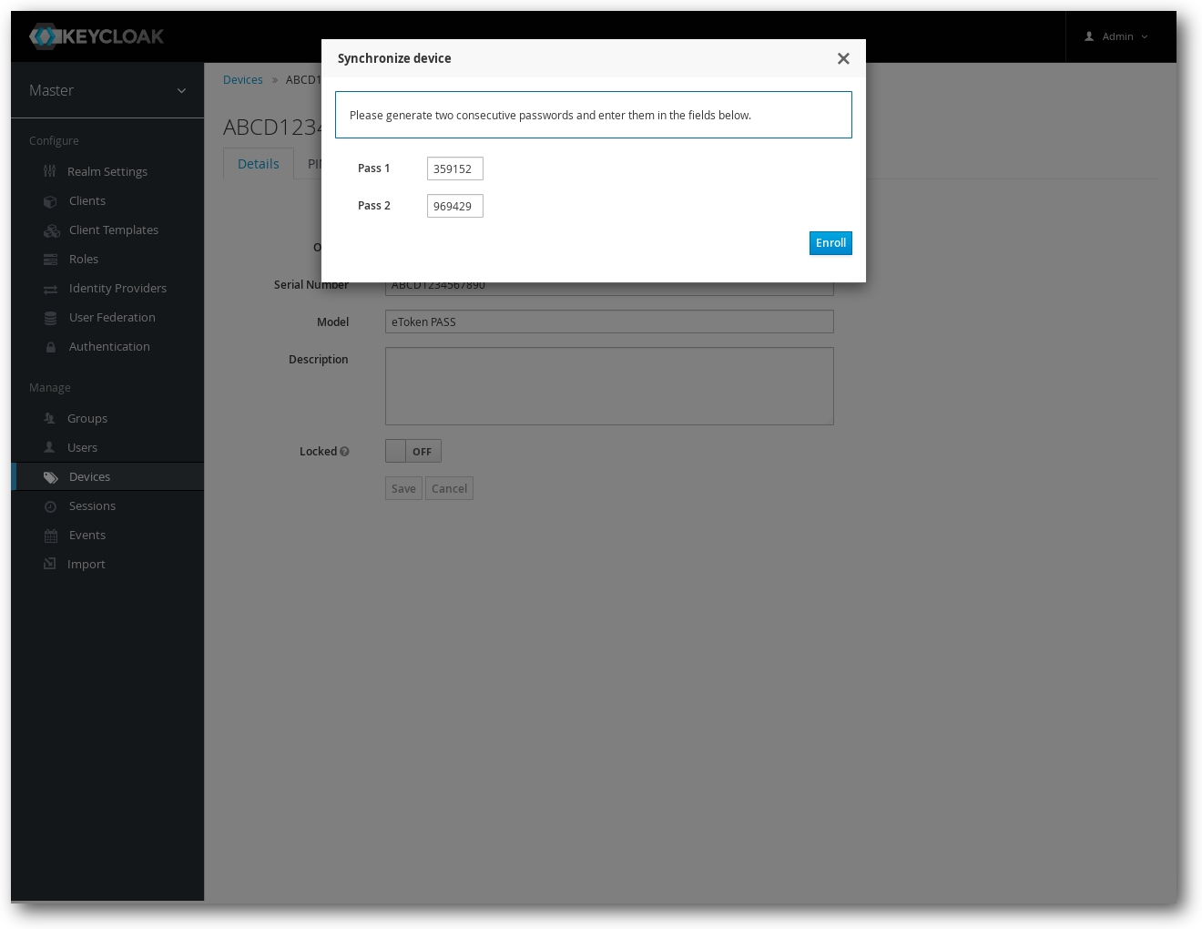
Task: Click the Authentication lock icon
Action: (x=51, y=347)
